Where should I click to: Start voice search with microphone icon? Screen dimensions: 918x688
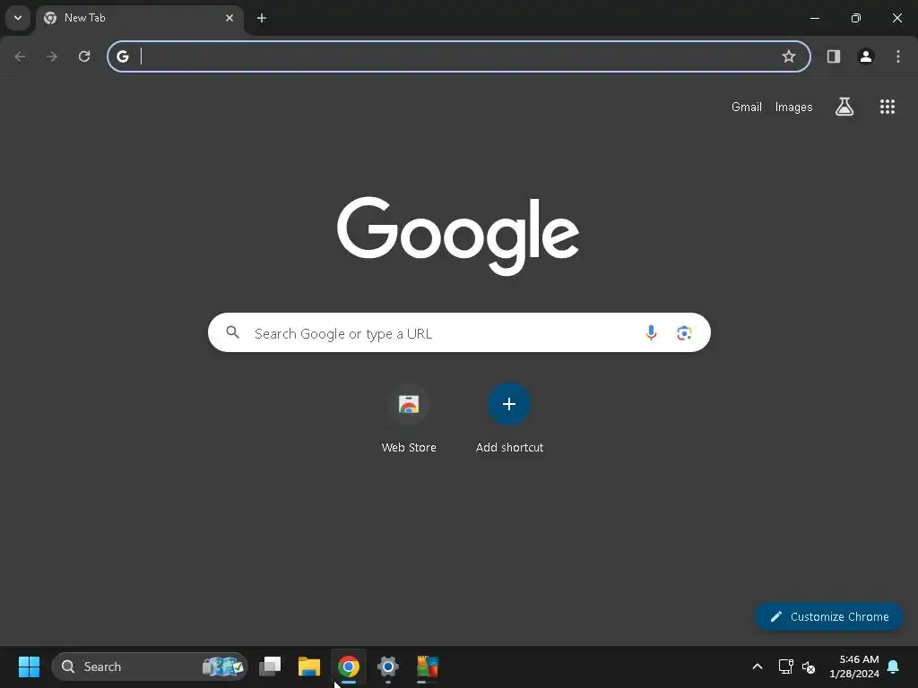click(x=651, y=333)
